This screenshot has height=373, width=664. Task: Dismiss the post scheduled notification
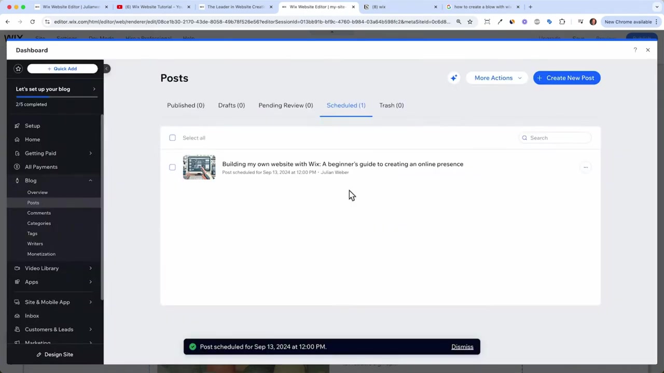point(462,347)
